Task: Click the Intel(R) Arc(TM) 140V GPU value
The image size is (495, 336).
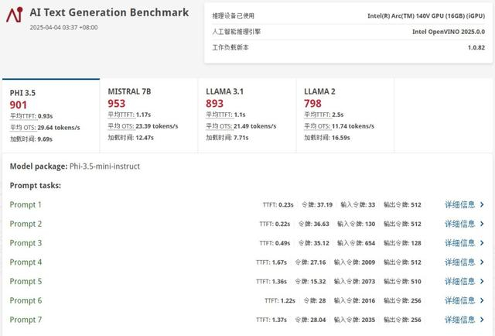Action: pos(426,15)
